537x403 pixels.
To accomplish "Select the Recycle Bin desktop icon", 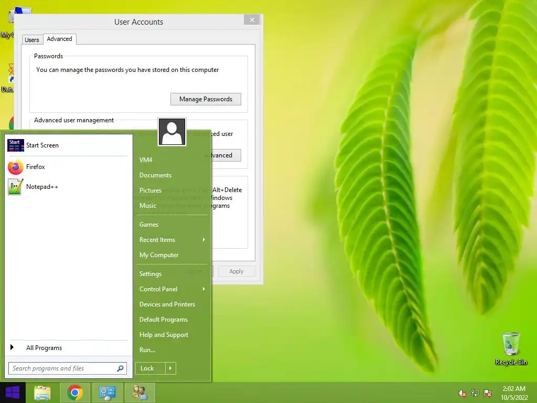I will 511,349.
